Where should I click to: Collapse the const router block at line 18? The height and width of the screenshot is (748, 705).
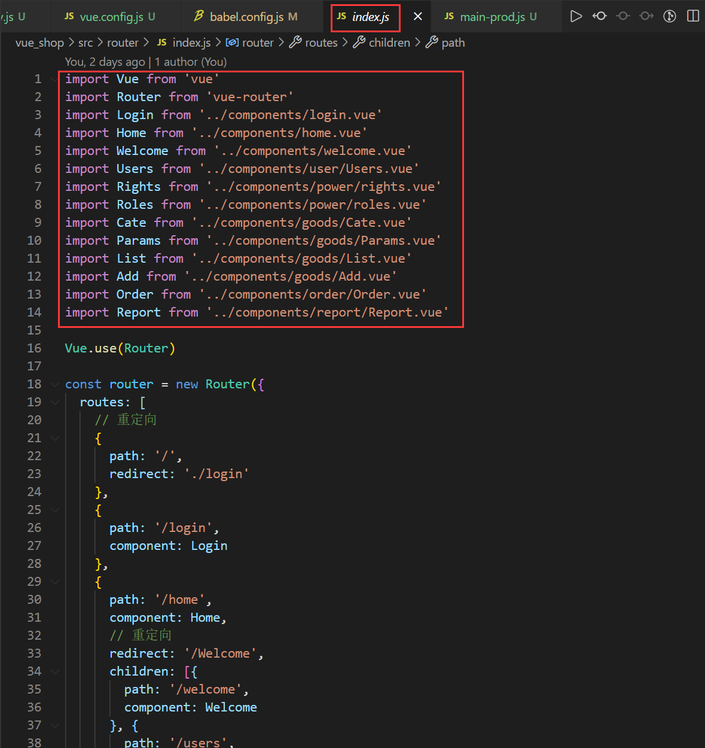(55, 384)
